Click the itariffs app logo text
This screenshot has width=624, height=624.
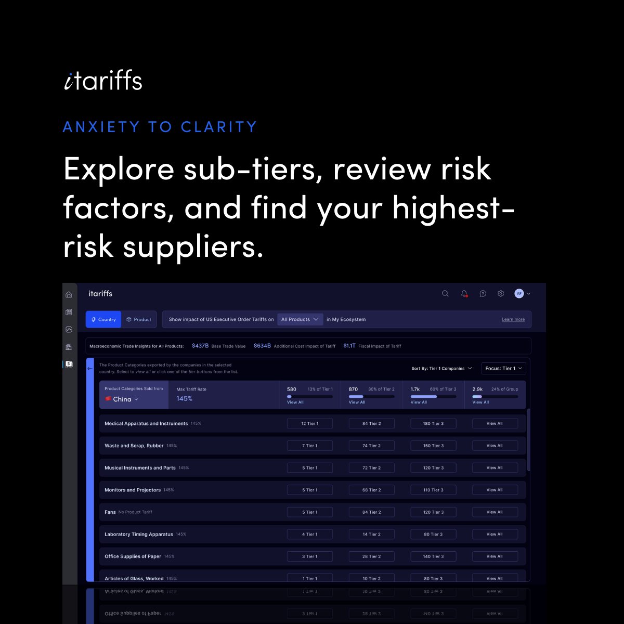point(100,294)
